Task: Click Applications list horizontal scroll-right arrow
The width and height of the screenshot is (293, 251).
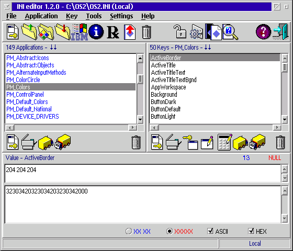Action: click(133, 128)
